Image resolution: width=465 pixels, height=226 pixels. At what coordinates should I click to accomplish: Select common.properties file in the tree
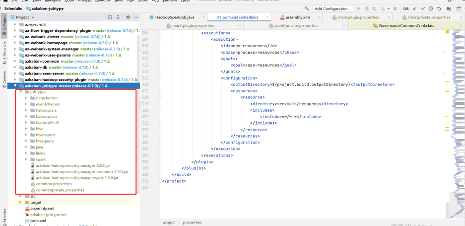[54, 184]
